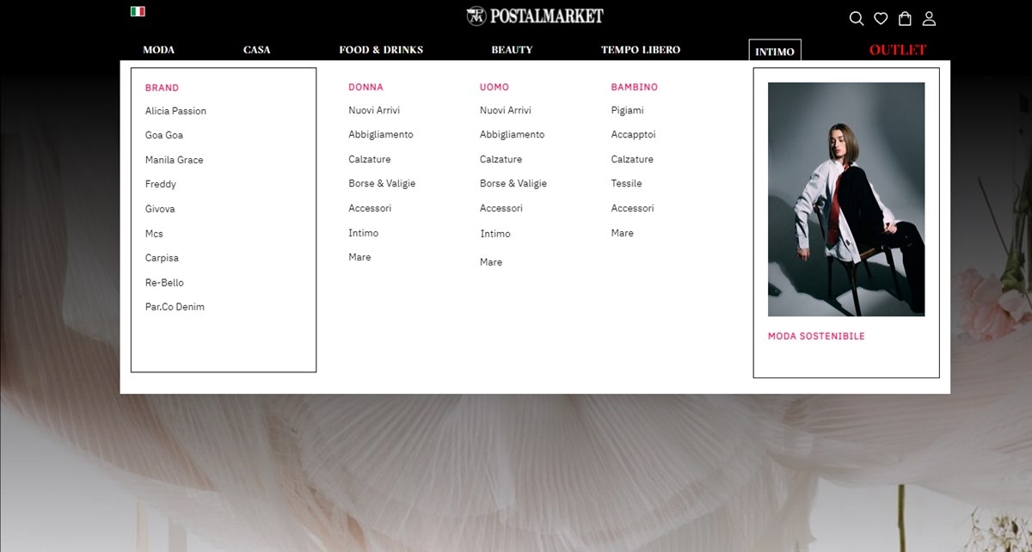The height and width of the screenshot is (552, 1032).
Task: Open Accessori under BAMBINO
Action: (633, 208)
